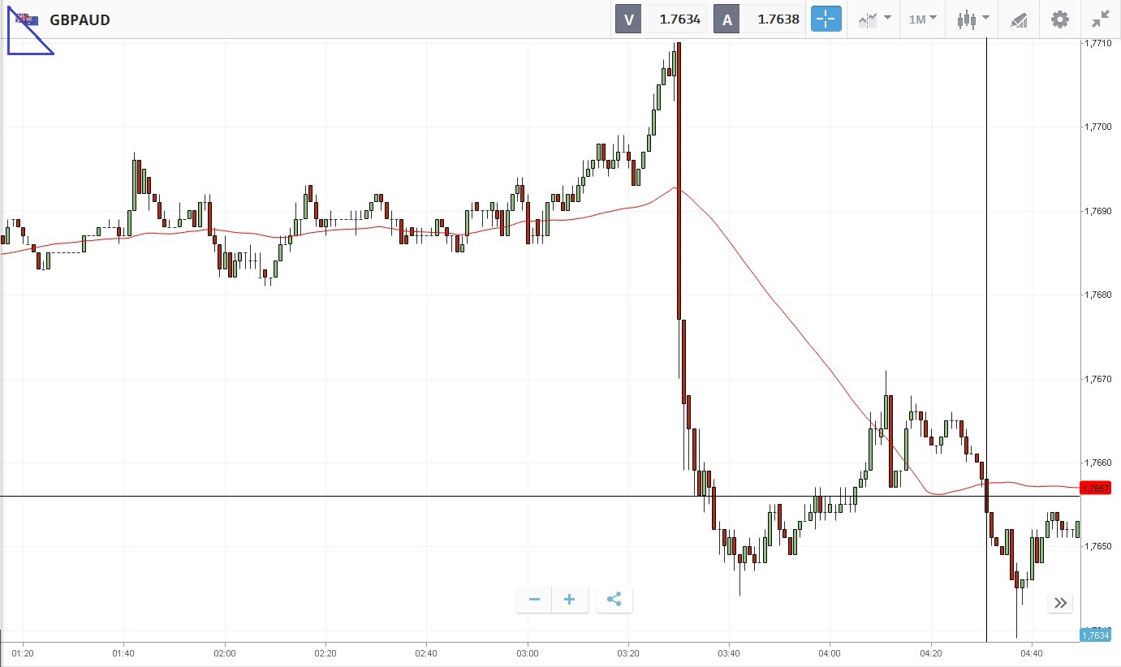
Task: Jump to latest candles with double-arrow
Action: [1060, 603]
